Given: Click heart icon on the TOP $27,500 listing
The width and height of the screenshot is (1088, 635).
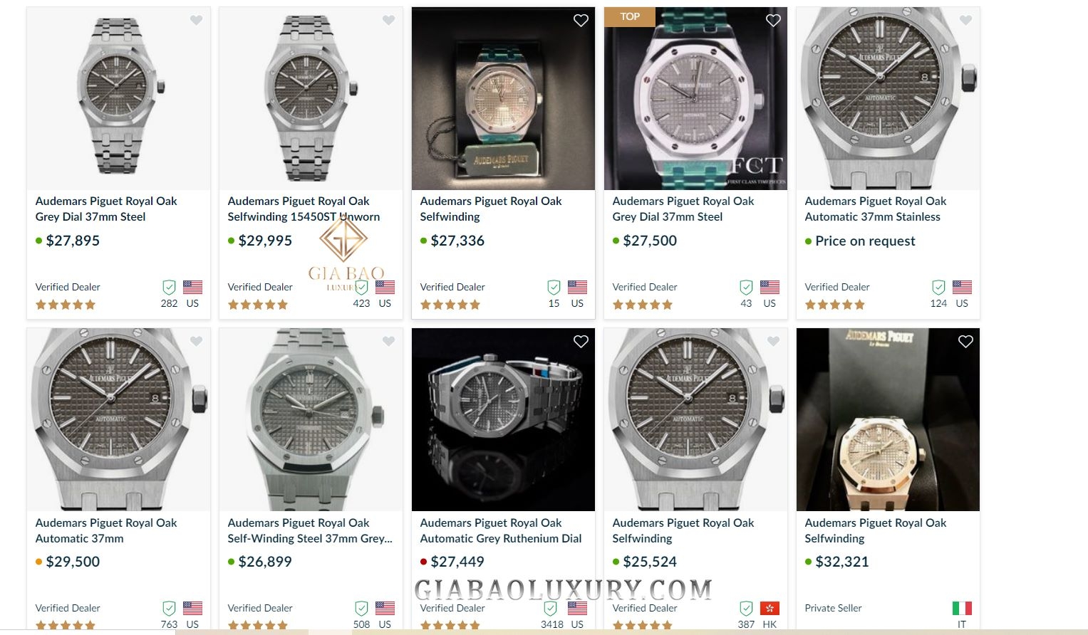Looking at the screenshot, I should point(773,21).
